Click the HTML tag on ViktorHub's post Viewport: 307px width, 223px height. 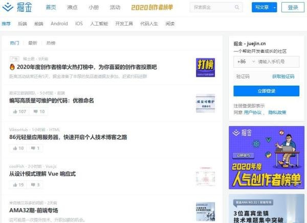(x=55, y=130)
